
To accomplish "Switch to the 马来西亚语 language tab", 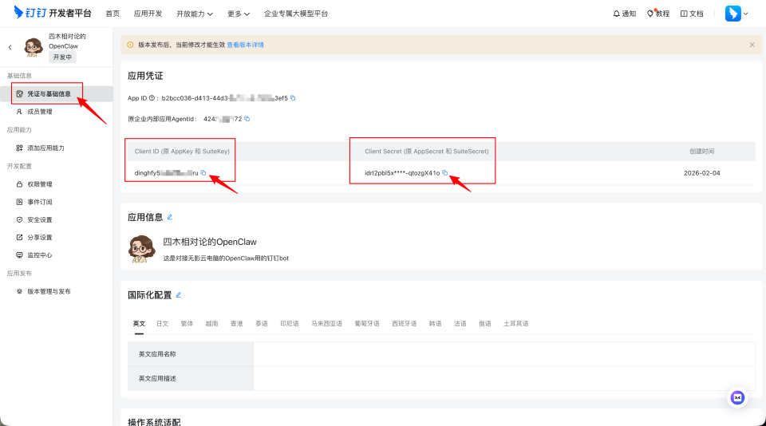I will (327, 323).
